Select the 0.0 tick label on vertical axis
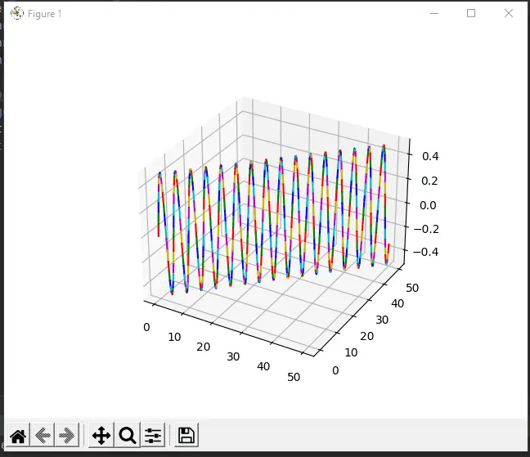Image resolution: width=530 pixels, height=457 pixels. pos(432,205)
